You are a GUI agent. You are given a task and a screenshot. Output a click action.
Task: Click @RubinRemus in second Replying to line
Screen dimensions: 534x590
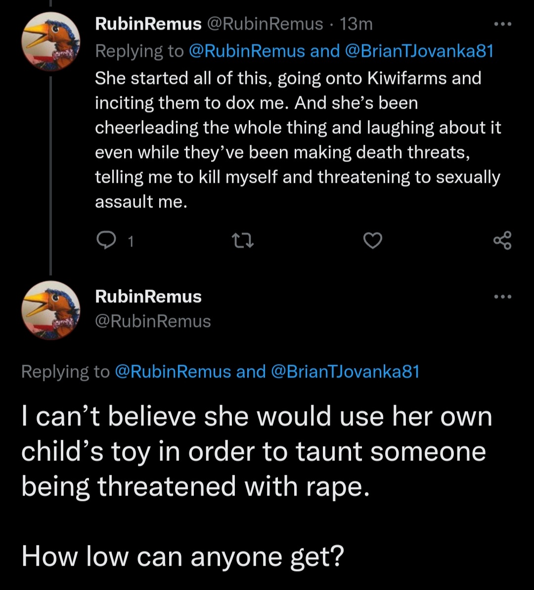click(x=173, y=372)
